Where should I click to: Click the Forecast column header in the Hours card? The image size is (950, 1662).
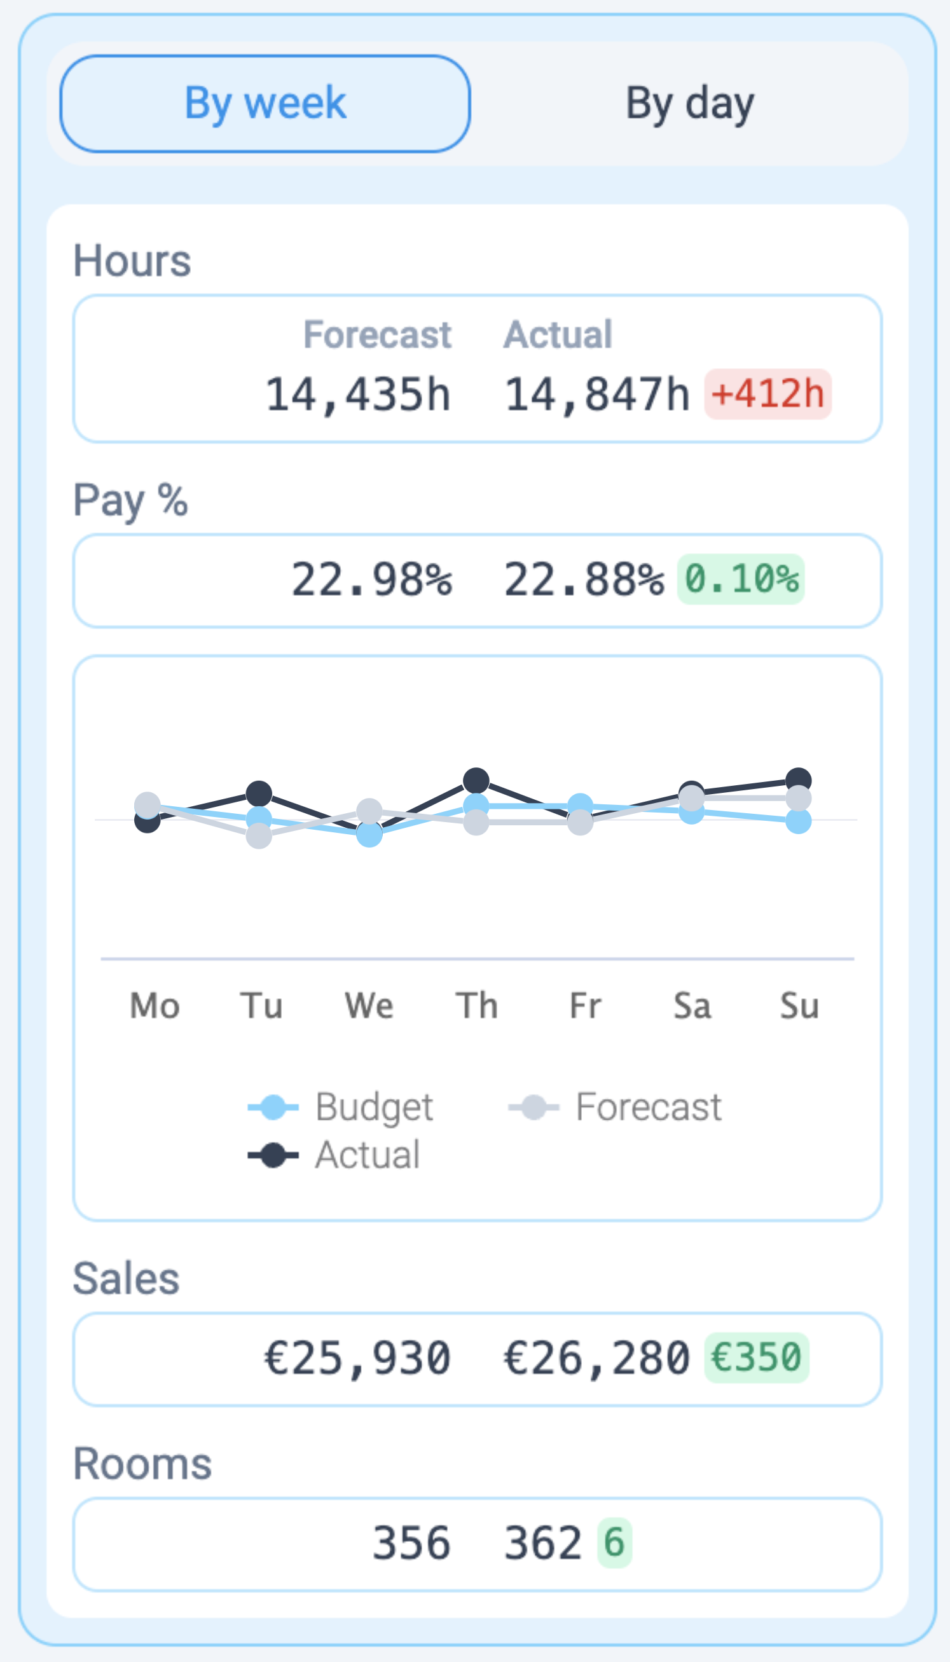(377, 334)
